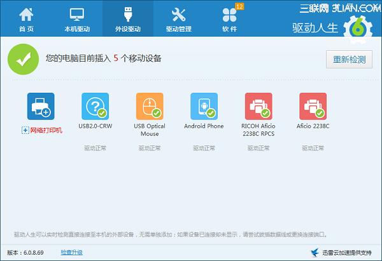Click 驱动正常 status under USB Optical Mouse
Image resolution: width=382 pixels, height=261 pixels.
coord(150,148)
